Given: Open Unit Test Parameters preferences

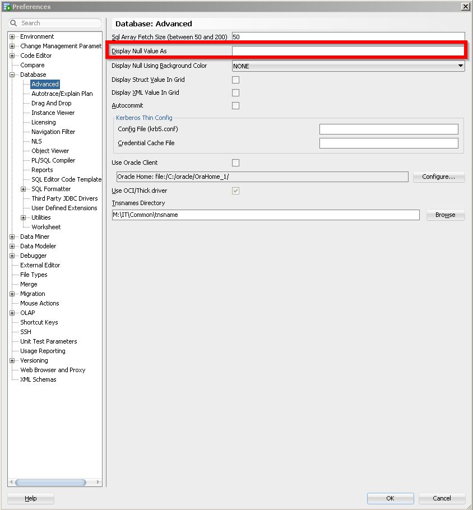Looking at the screenshot, I should click(48, 341).
